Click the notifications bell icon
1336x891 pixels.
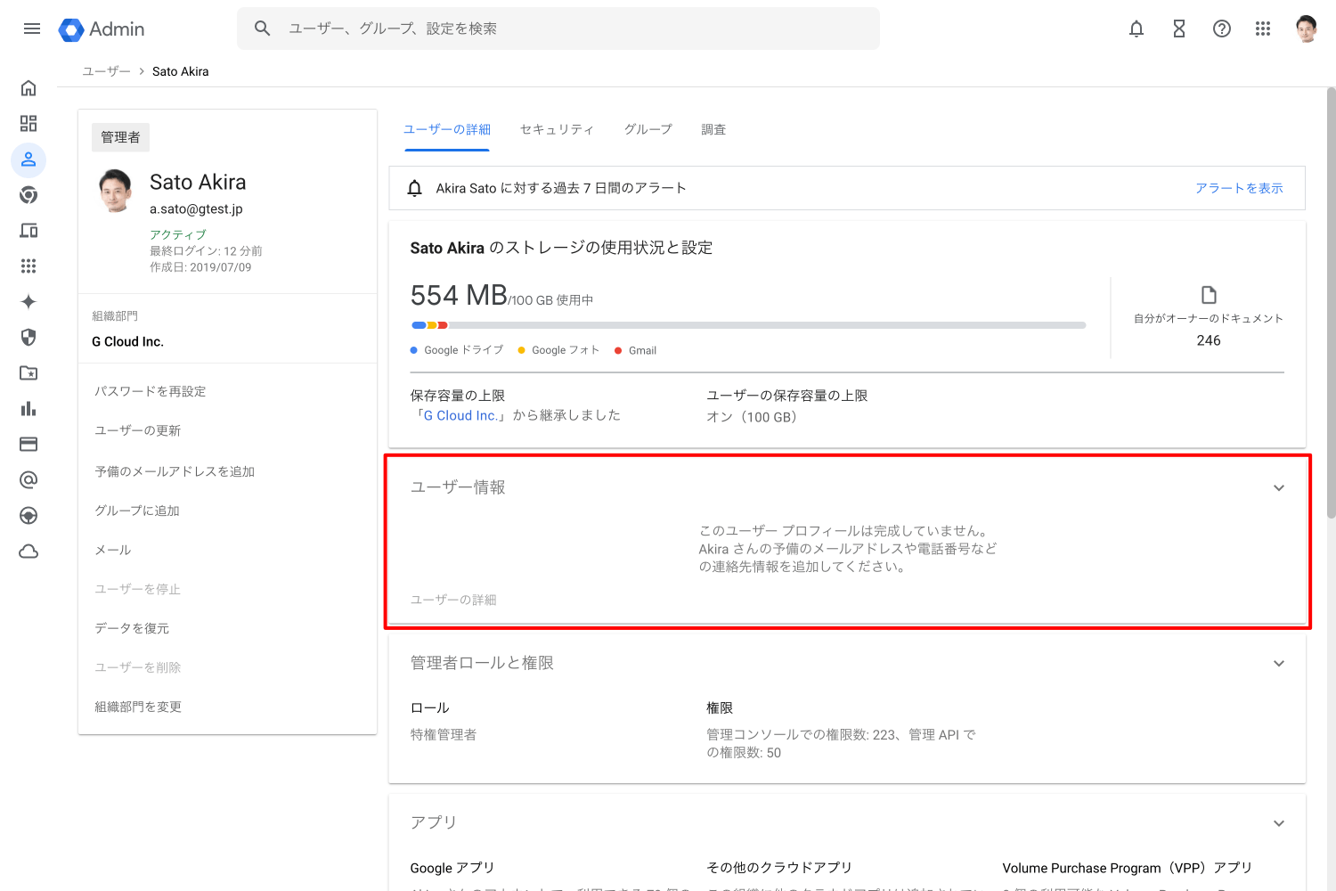1136,29
